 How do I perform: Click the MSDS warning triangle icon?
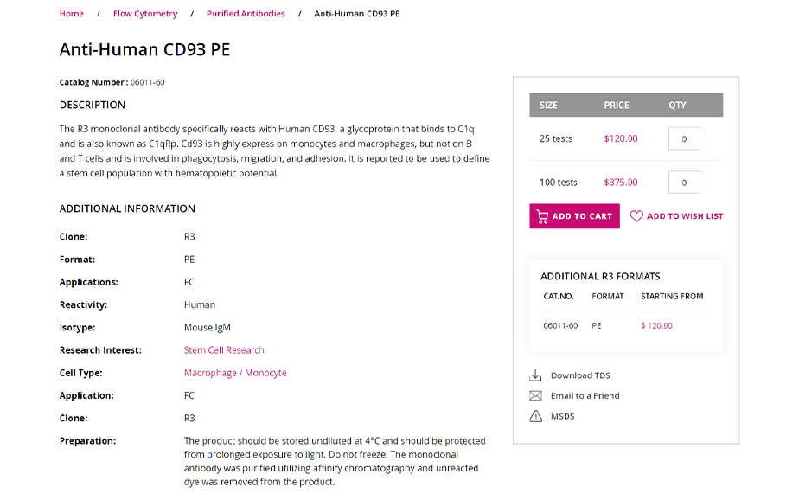click(535, 417)
